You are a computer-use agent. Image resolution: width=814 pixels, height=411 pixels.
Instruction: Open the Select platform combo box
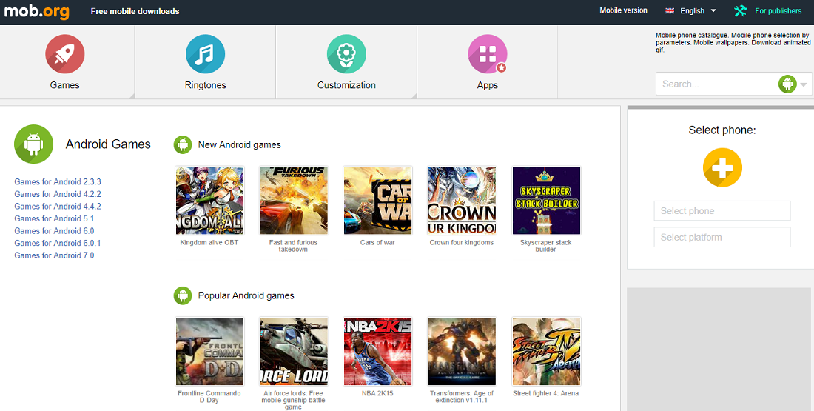(721, 237)
